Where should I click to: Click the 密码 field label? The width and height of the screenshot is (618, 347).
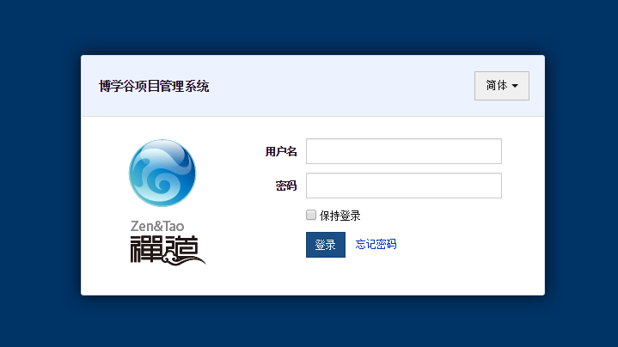286,186
